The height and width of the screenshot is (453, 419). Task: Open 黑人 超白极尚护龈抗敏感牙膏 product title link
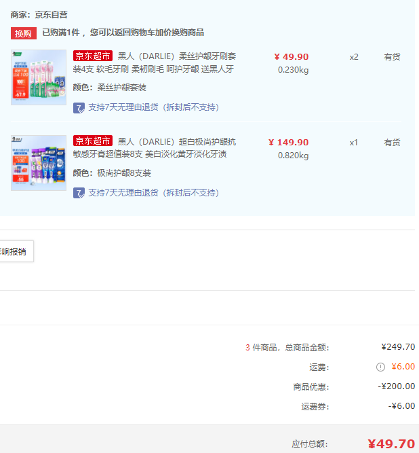pyautogui.click(x=155, y=147)
